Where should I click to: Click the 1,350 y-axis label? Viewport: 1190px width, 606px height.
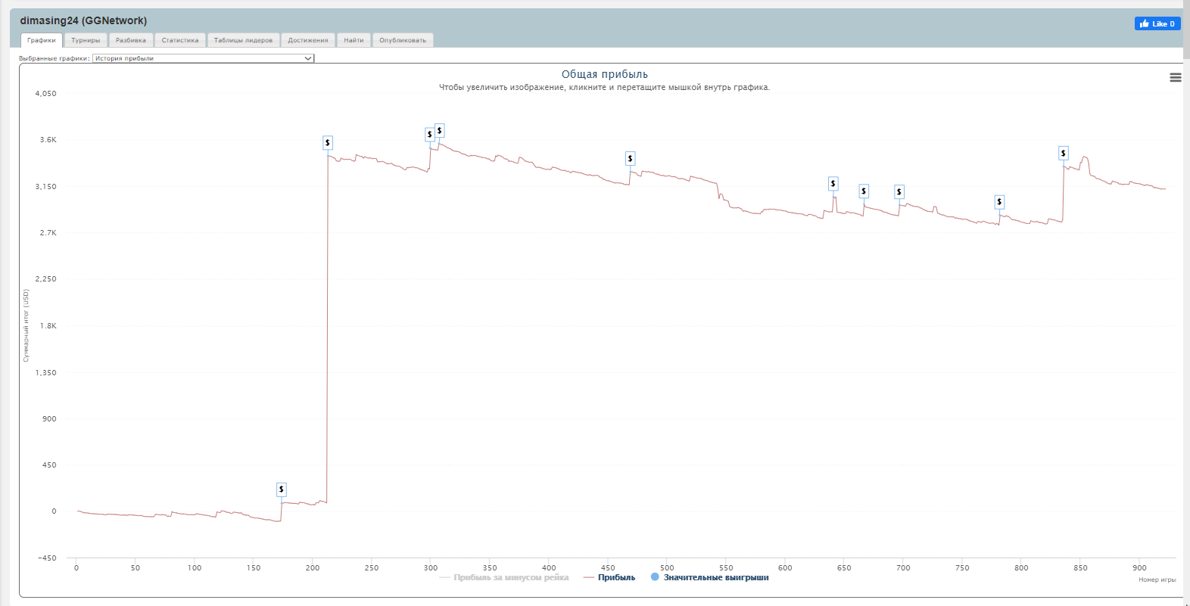pyautogui.click(x=45, y=372)
